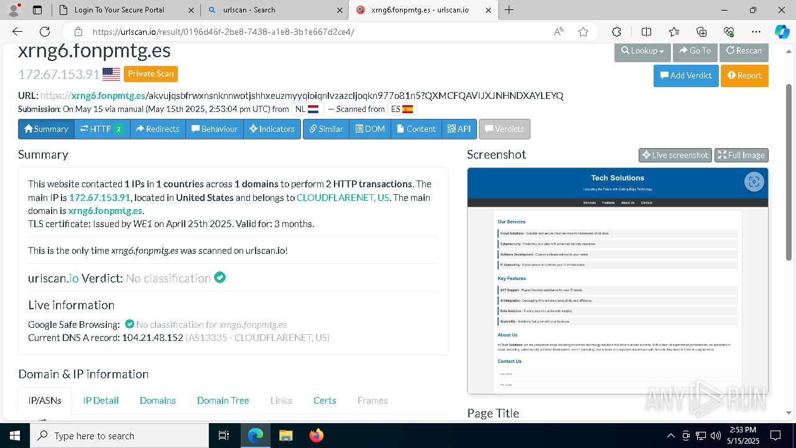Open the Redirects tab
The height and width of the screenshot is (448, 796).
click(x=158, y=129)
